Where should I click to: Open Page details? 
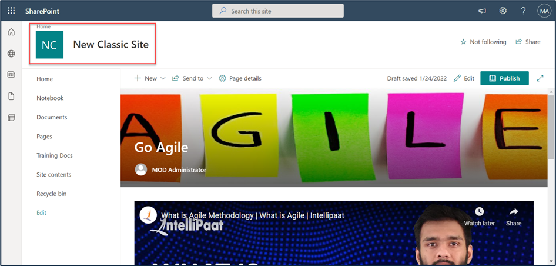(240, 78)
